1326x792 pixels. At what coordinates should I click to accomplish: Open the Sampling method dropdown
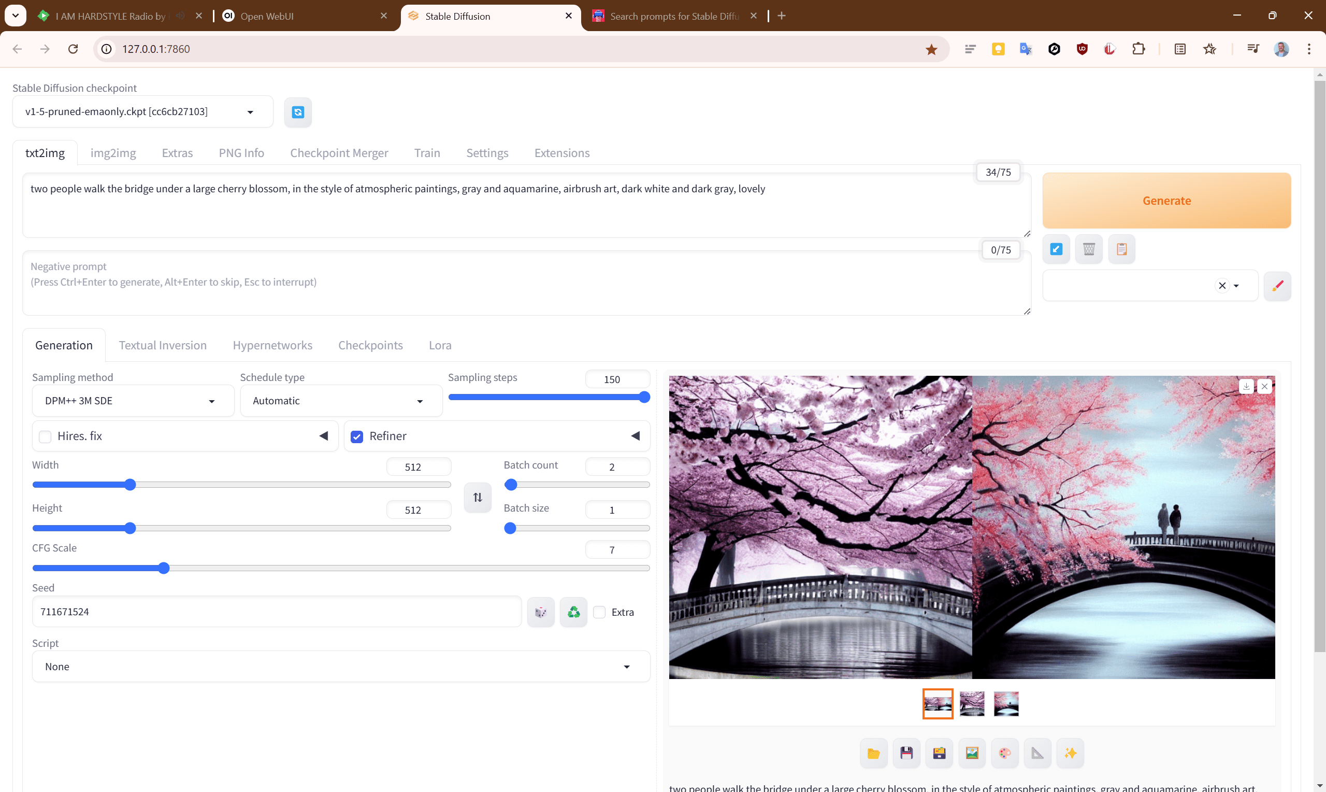click(x=133, y=401)
